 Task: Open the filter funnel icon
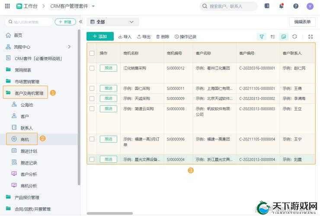(x=262, y=37)
